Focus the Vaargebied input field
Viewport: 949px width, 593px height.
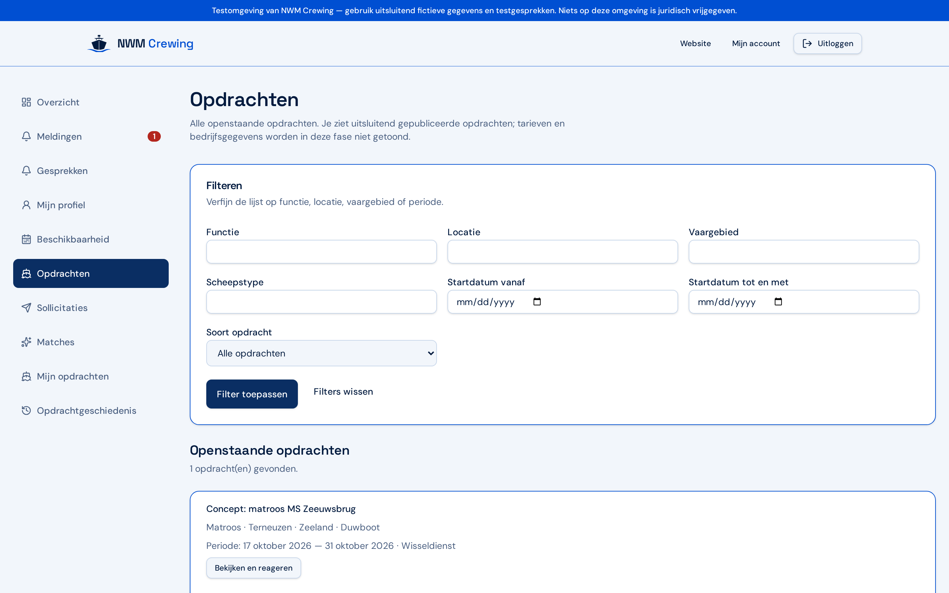pyautogui.click(x=803, y=252)
